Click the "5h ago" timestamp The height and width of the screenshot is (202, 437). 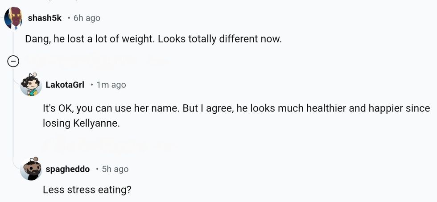(115, 169)
